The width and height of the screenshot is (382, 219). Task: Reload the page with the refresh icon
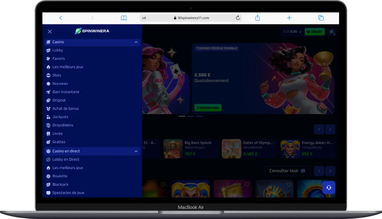pyautogui.click(x=238, y=18)
